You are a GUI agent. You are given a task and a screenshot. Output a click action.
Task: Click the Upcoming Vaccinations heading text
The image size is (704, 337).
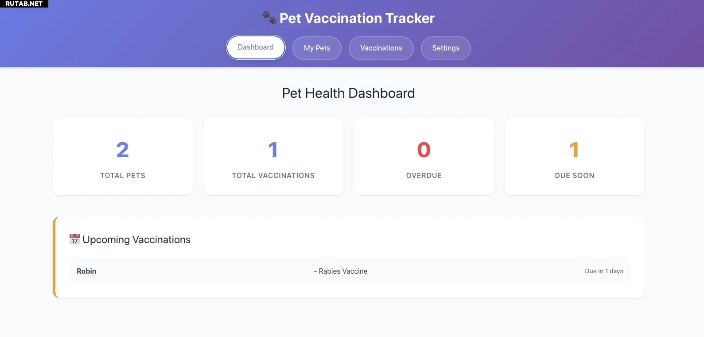tap(136, 240)
